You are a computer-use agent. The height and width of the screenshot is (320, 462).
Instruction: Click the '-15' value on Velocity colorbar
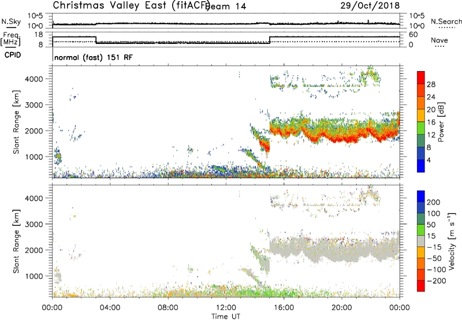click(x=434, y=247)
